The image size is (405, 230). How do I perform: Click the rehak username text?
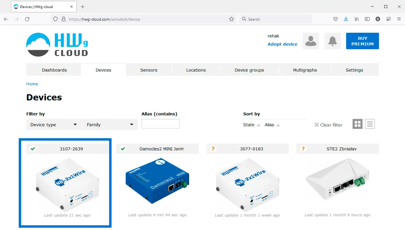tap(274, 36)
